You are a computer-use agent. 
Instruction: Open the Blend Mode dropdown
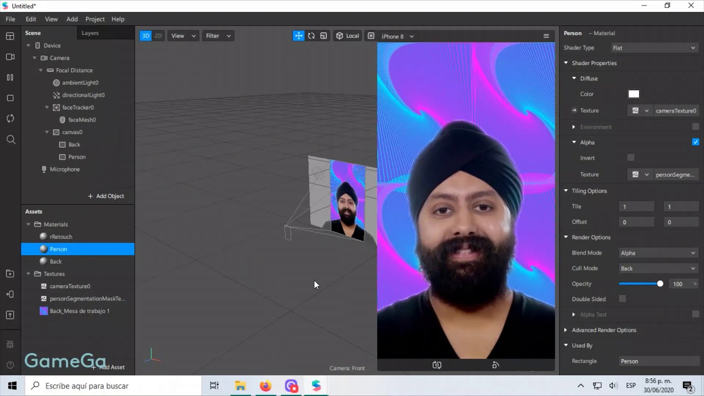pos(658,253)
